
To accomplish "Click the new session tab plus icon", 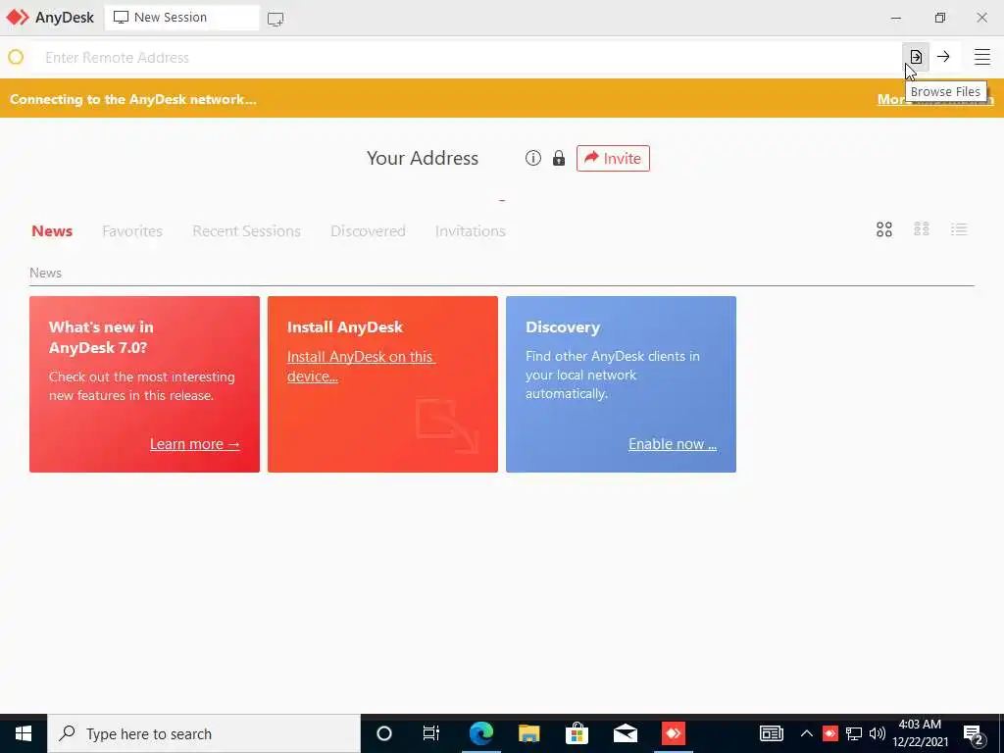I will click(276, 19).
